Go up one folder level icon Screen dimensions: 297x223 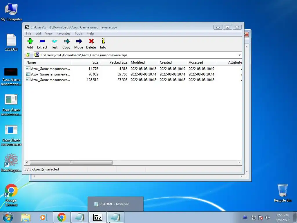[28, 55]
